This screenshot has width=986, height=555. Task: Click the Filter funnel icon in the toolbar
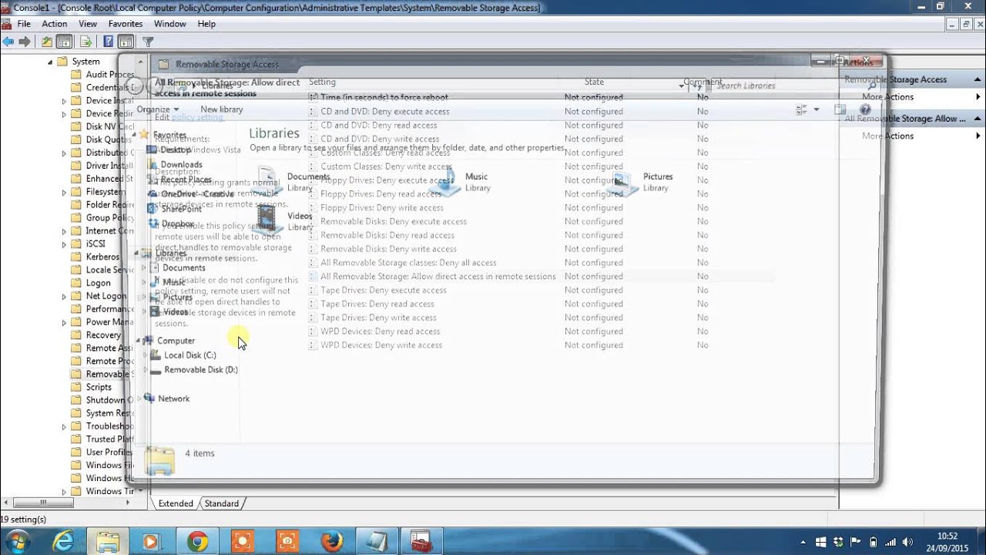pos(148,42)
